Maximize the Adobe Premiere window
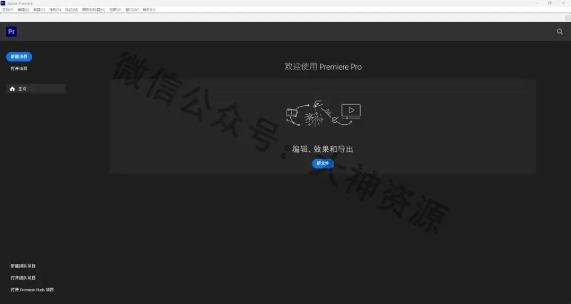Image resolution: width=571 pixels, height=304 pixels. (x=550, y=3)
